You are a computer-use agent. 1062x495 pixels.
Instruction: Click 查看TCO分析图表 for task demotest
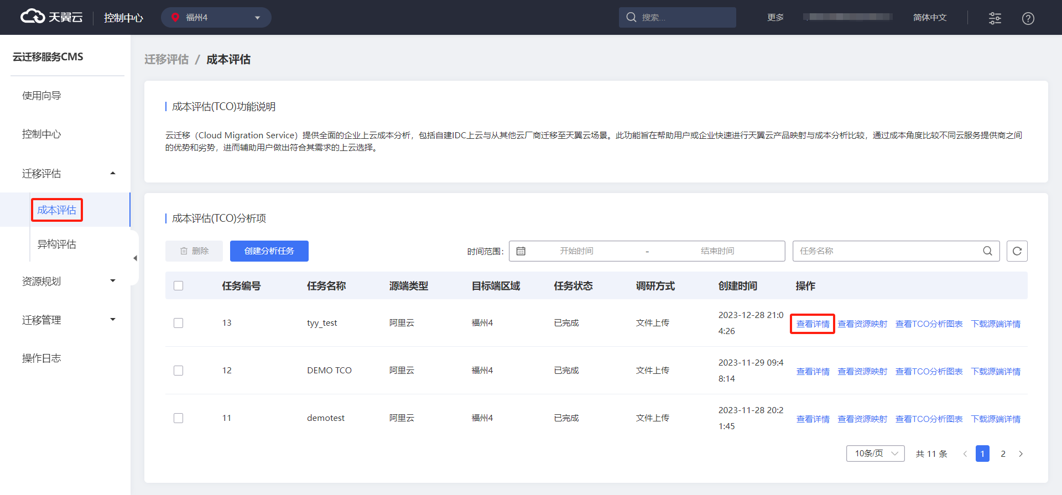coord(929,419)
